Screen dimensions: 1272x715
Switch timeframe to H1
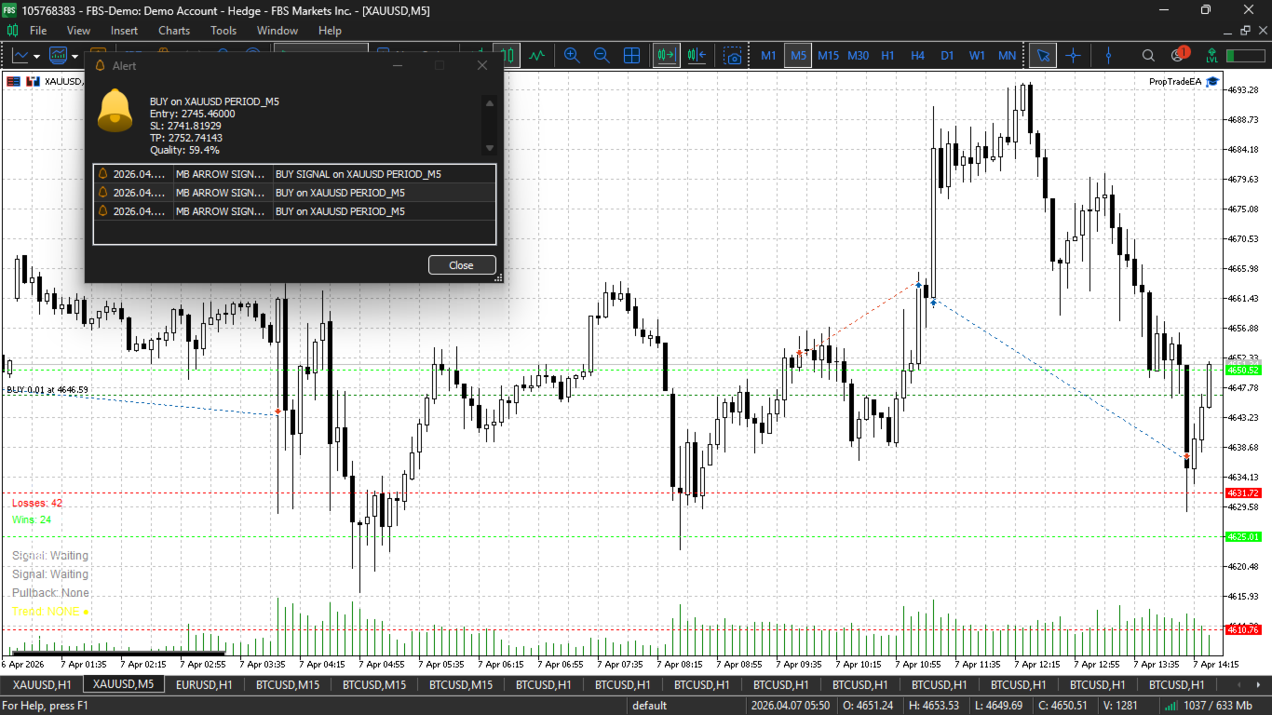(887, 55)
